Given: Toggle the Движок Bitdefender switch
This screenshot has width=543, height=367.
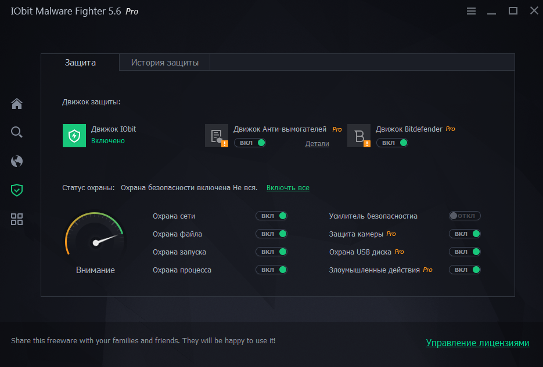Looking at the screenshot, I should pos(392,143).
